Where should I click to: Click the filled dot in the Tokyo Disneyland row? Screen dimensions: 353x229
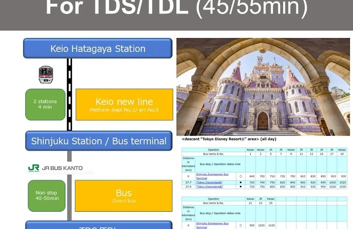coord(241,186)
